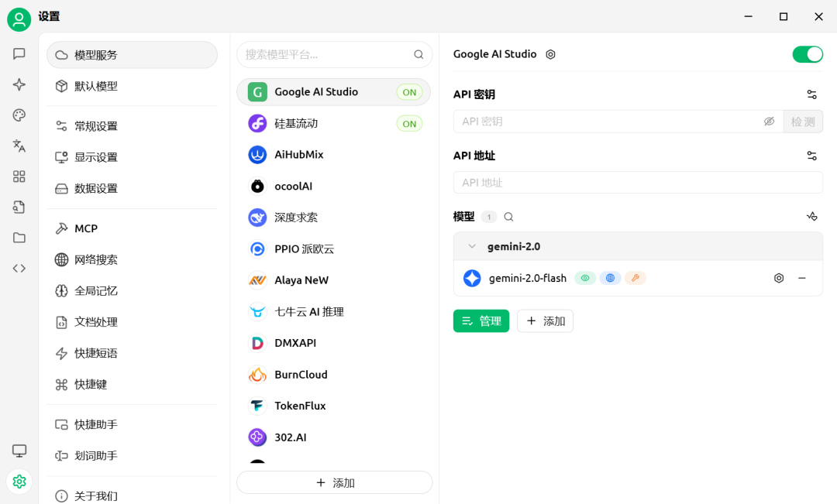Click the Google AI Studio G logo

tap(257, 92)
